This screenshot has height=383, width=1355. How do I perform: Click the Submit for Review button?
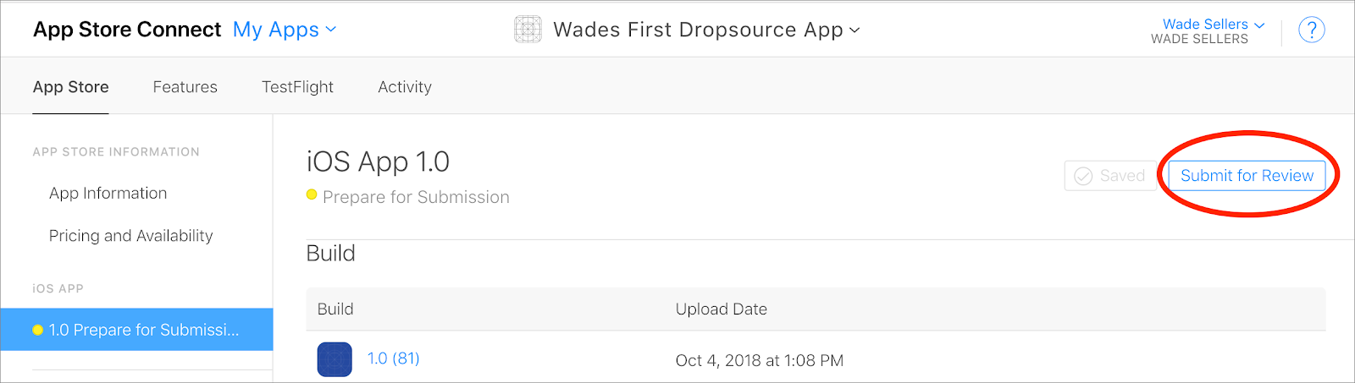(1247, 176)
